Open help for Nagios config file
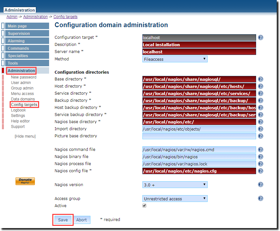 click(261, 171)
